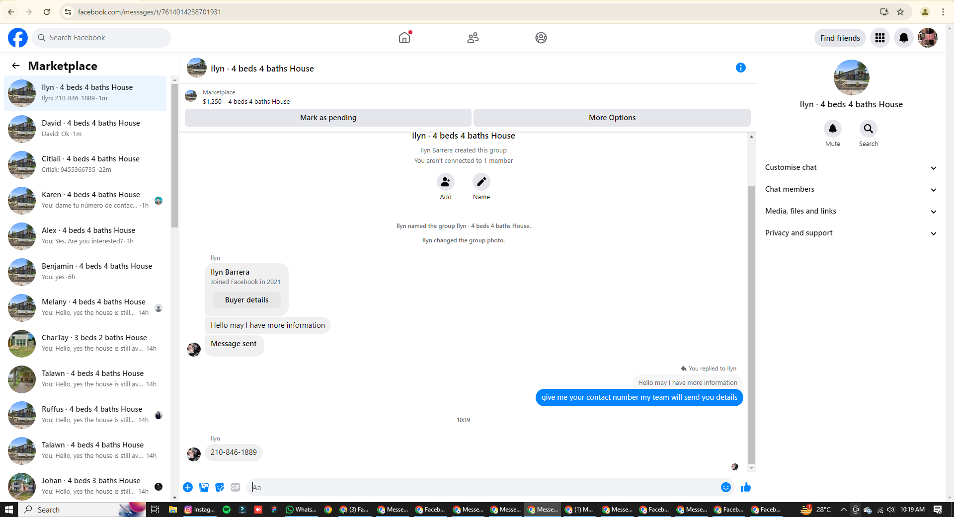The image size is (954, 517).
Task: Expand the Privacy and support section
Action: tap(851, 233)
